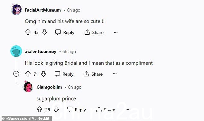Reply to FacialArtMuseum's comment

point(65,32)
